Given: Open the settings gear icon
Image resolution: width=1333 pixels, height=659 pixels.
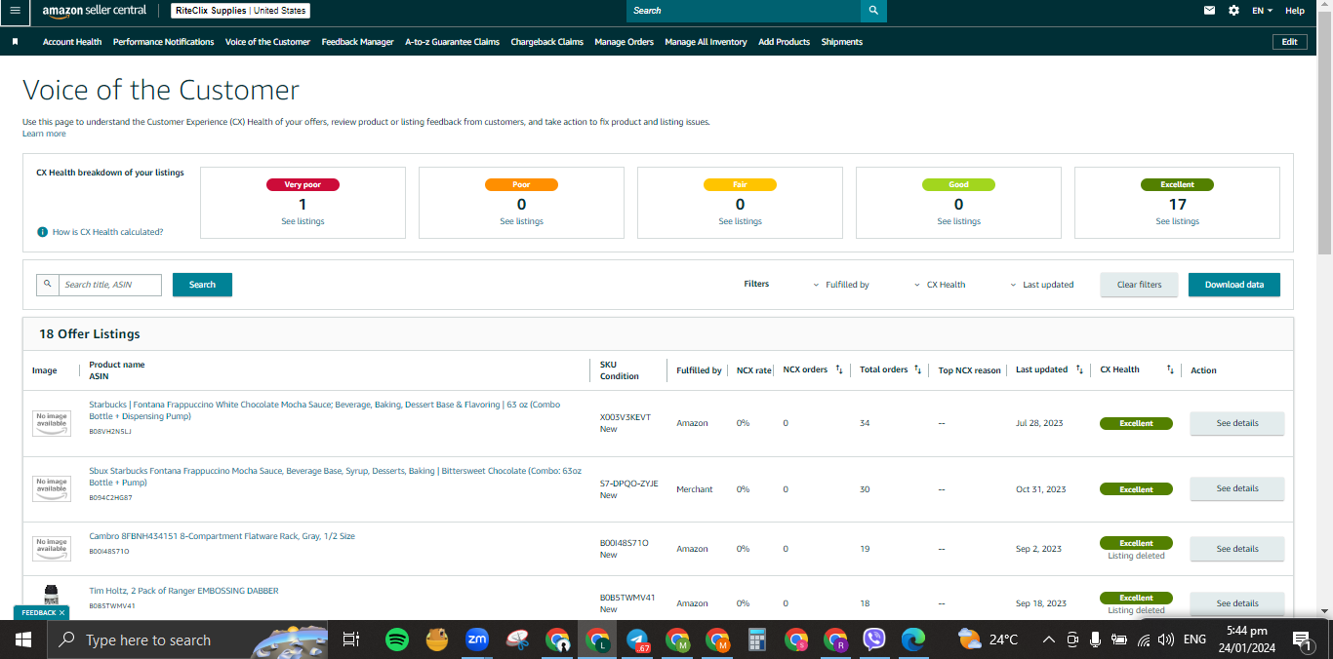Looking at the screenshot, I should tap(1233, 11).
